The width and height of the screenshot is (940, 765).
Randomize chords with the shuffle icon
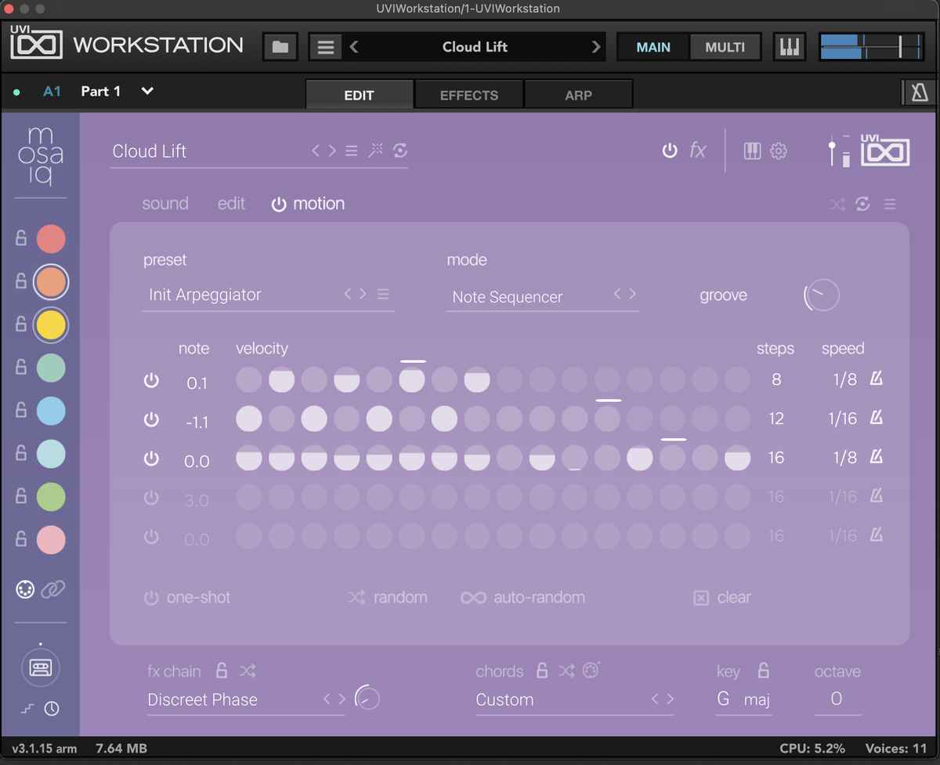coord(567,671)
